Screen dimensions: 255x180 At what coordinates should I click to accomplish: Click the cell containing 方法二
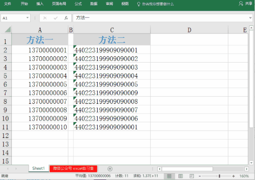[112, 40]
